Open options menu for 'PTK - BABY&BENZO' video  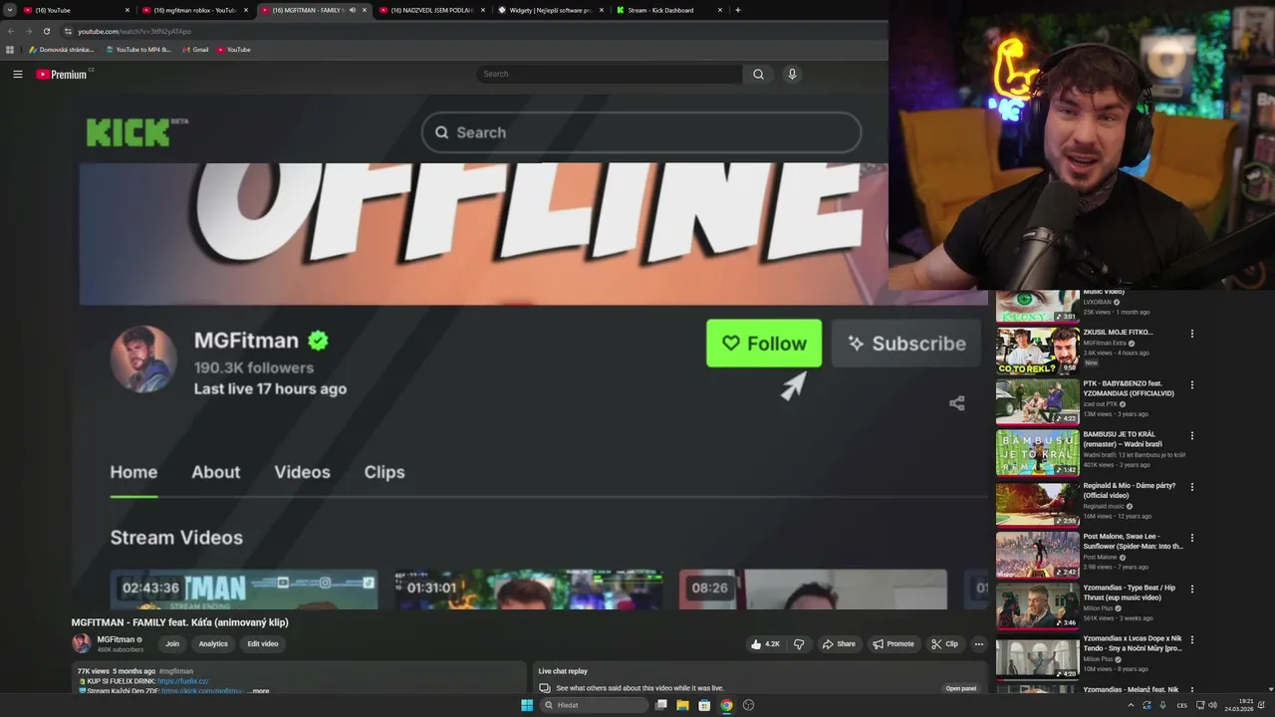point(1191,384)
